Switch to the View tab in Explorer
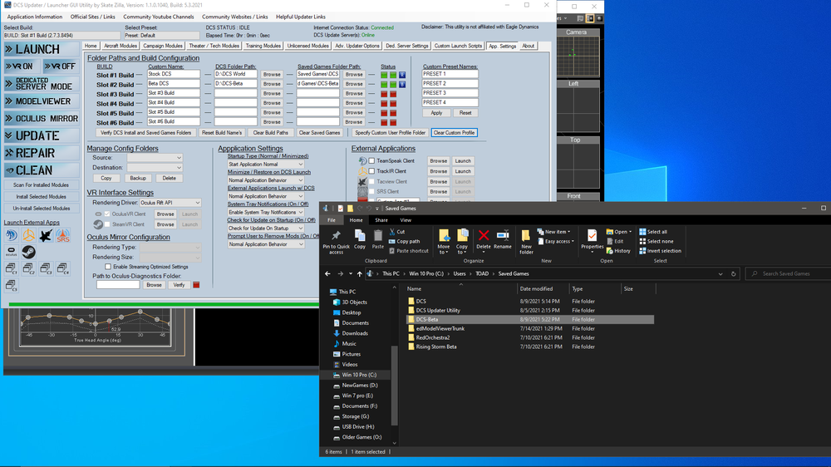831x467 pixels. 406,220
